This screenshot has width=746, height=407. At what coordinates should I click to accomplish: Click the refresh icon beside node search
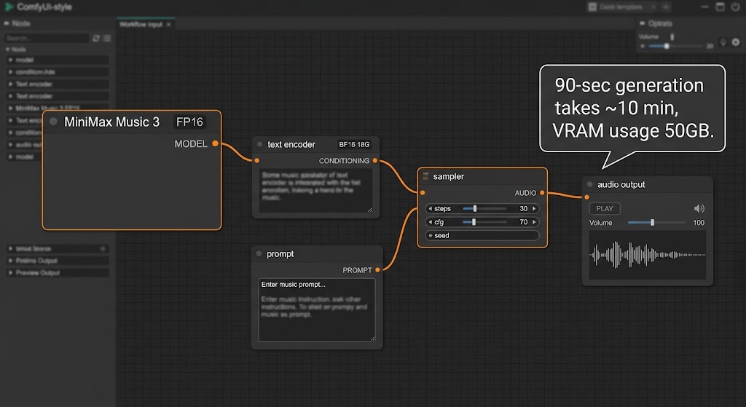[96, 38]
